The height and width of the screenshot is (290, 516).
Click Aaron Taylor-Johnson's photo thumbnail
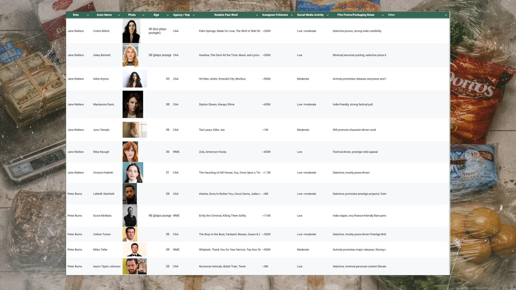click(x=134, y=266)
